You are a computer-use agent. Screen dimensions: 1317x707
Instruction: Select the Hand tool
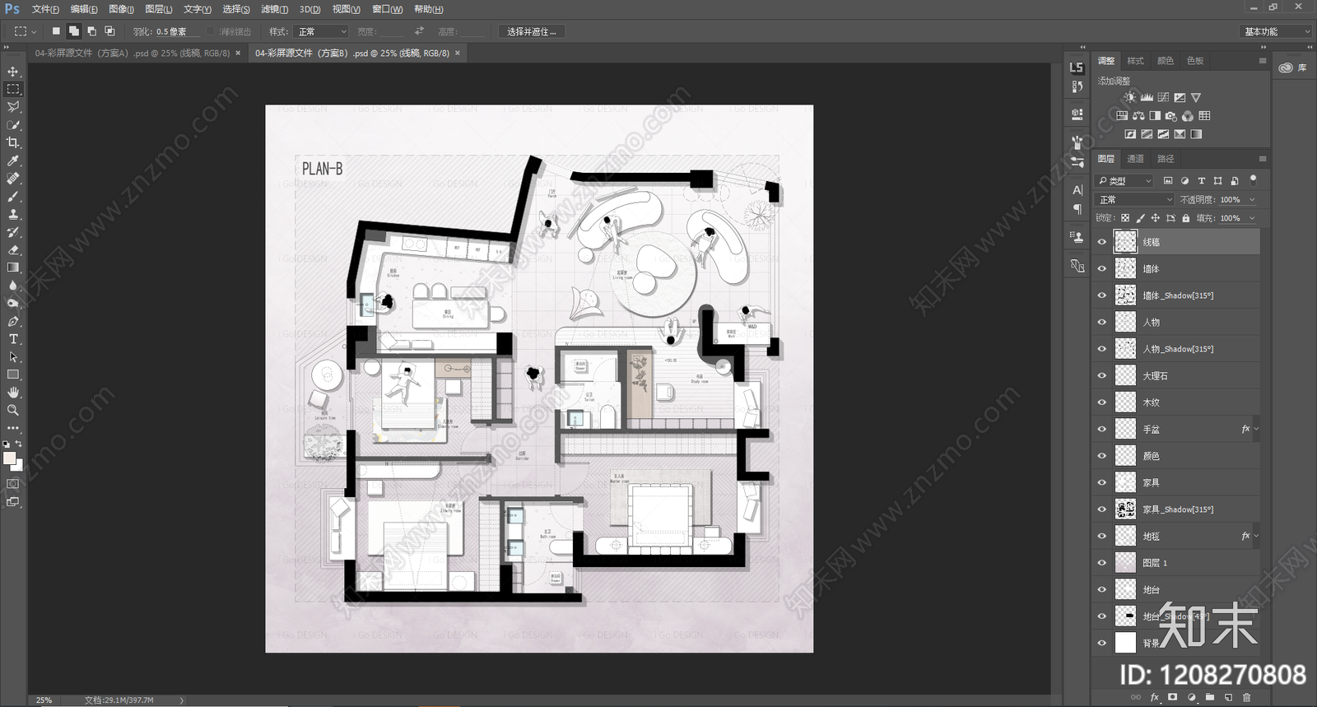pyautogui.click(x=13, y=392)
